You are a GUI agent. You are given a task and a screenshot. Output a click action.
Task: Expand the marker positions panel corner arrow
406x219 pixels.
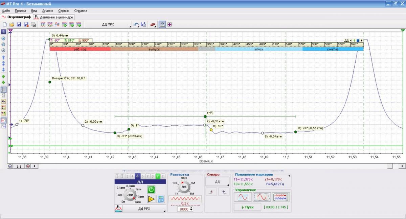289,176
